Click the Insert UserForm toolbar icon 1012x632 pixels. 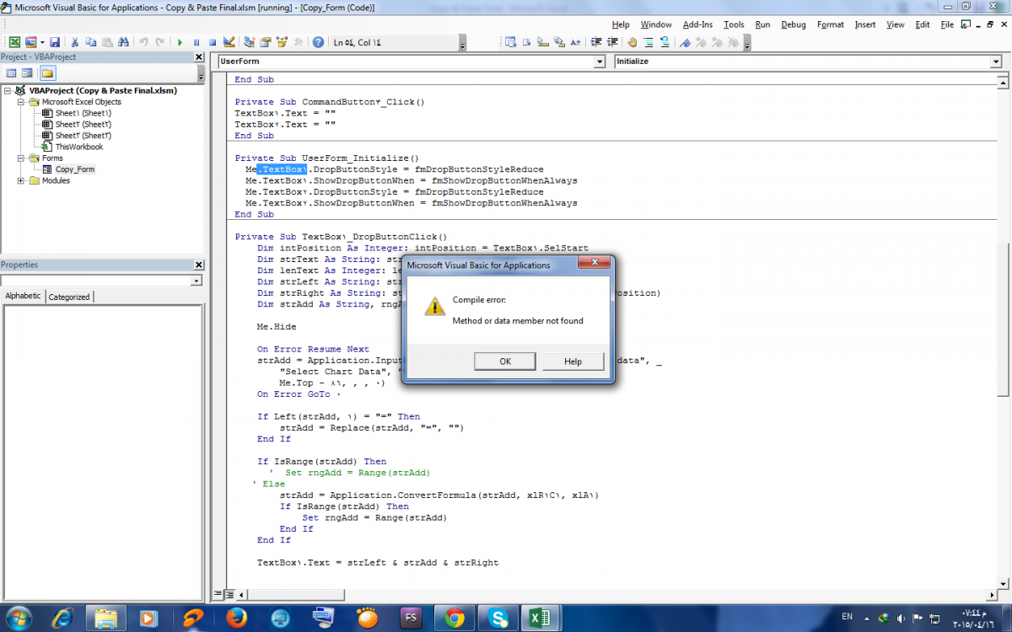click(x=31, y=41)
